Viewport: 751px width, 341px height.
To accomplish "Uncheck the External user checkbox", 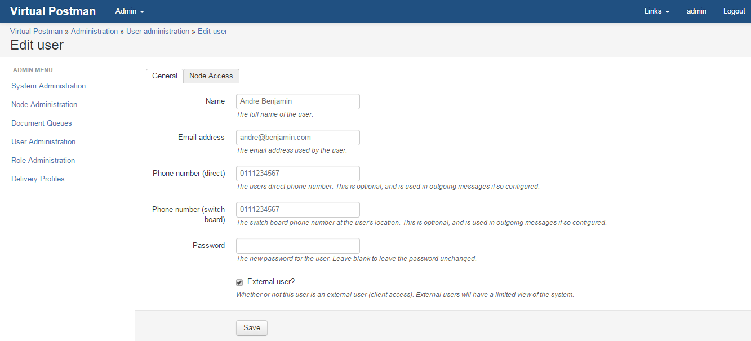I will coord(239,282).
